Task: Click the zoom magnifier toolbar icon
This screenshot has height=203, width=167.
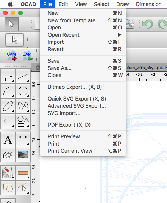Action: click(x=130, y=24)
